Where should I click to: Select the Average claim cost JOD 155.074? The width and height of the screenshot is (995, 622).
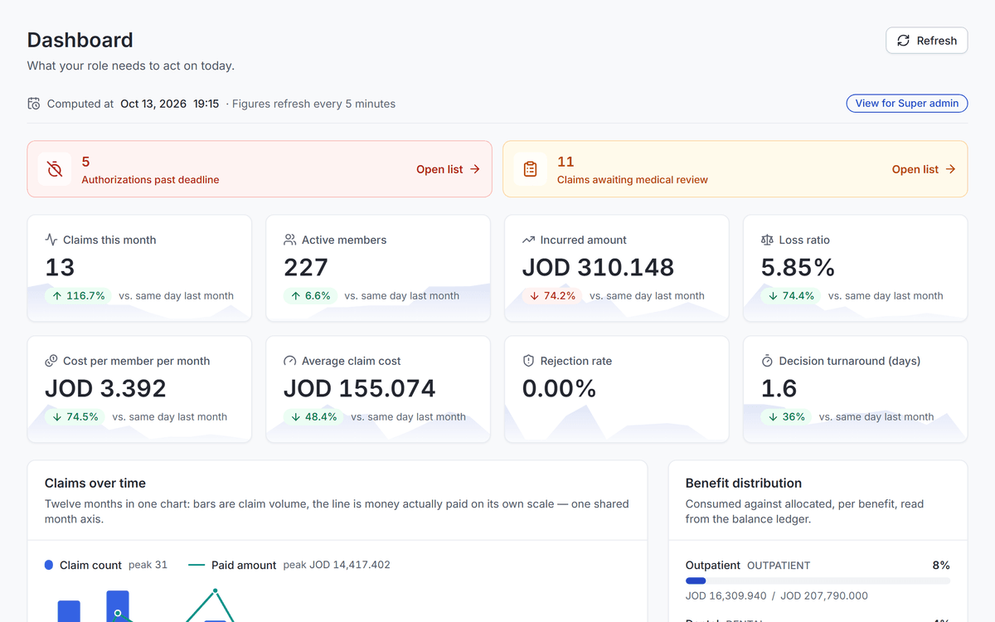coord(360,388)
